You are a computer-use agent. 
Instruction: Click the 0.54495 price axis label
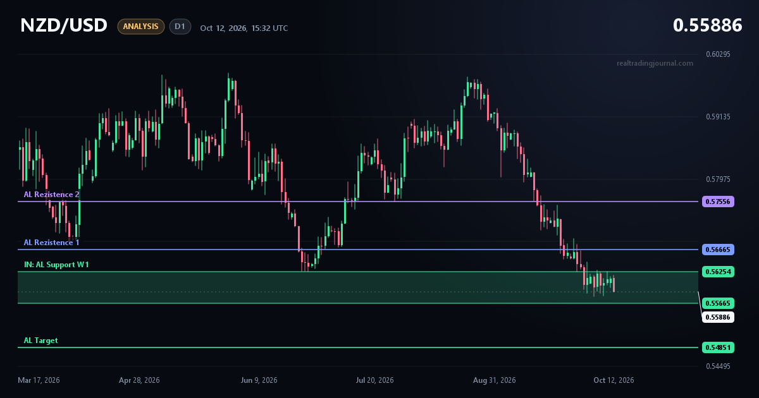point(718,366)
